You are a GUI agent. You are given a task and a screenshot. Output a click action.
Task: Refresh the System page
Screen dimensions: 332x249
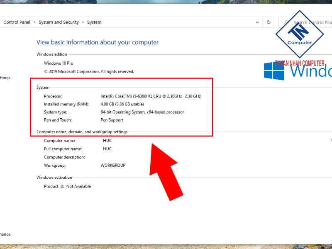269,22
